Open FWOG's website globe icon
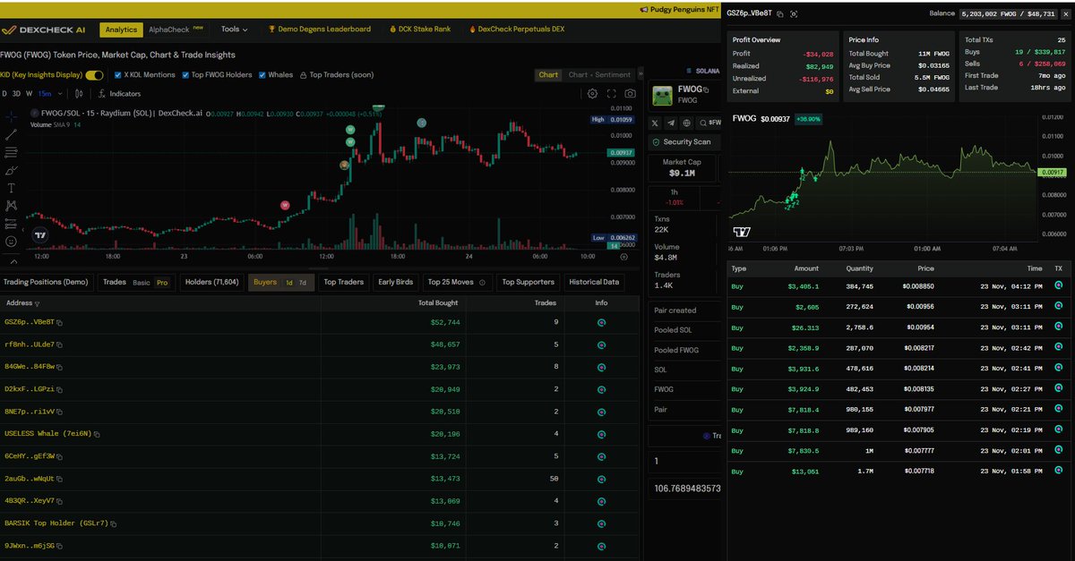This screenshot has height=561, width=1075. coord(686,123)
